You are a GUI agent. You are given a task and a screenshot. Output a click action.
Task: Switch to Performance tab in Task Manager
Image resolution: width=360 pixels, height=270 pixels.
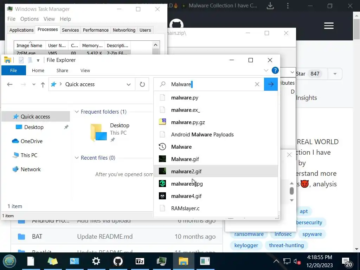tap(96, 30)
